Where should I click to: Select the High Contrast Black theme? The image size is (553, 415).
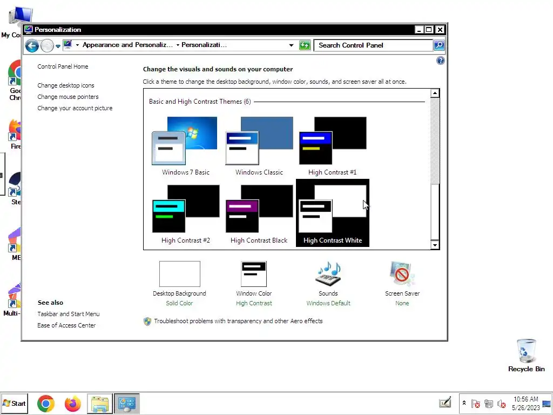tap(259, 213)
